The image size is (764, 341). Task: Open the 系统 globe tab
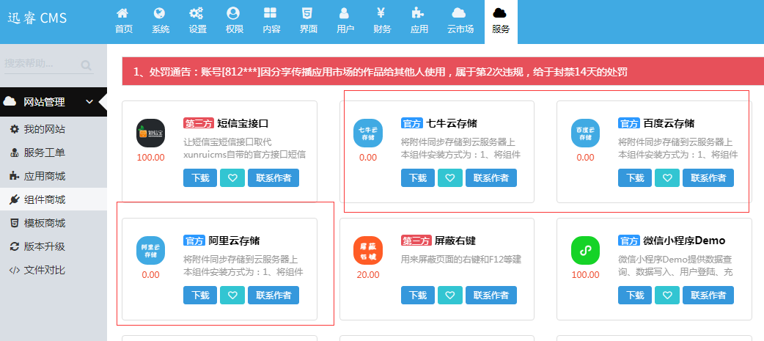(161, 21)
